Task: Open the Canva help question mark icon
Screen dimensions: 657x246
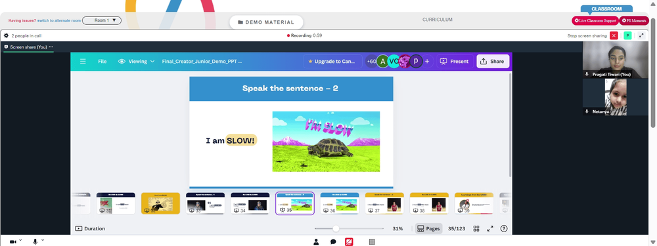Action: tap(504, 228)
